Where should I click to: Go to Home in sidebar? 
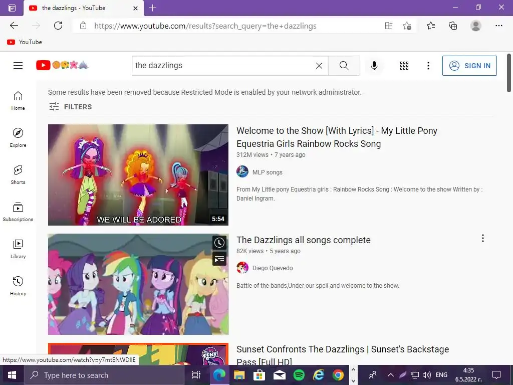pyautogui.click(x=18, y=101)
